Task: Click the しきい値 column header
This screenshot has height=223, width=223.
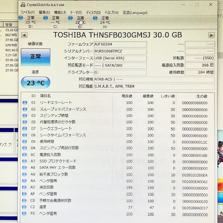Action: click(168, 96)
